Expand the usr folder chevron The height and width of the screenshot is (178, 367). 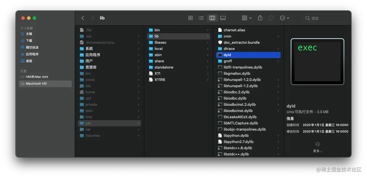click(139, 123)
